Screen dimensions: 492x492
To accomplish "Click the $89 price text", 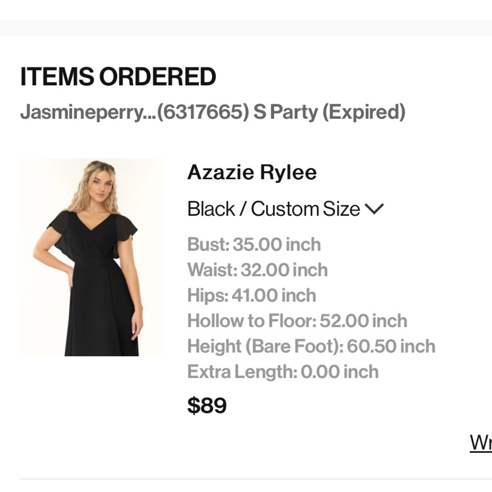I will (207, 405).
